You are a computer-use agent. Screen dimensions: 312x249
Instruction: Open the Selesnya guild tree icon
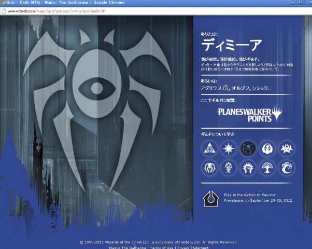coord(267,168)
